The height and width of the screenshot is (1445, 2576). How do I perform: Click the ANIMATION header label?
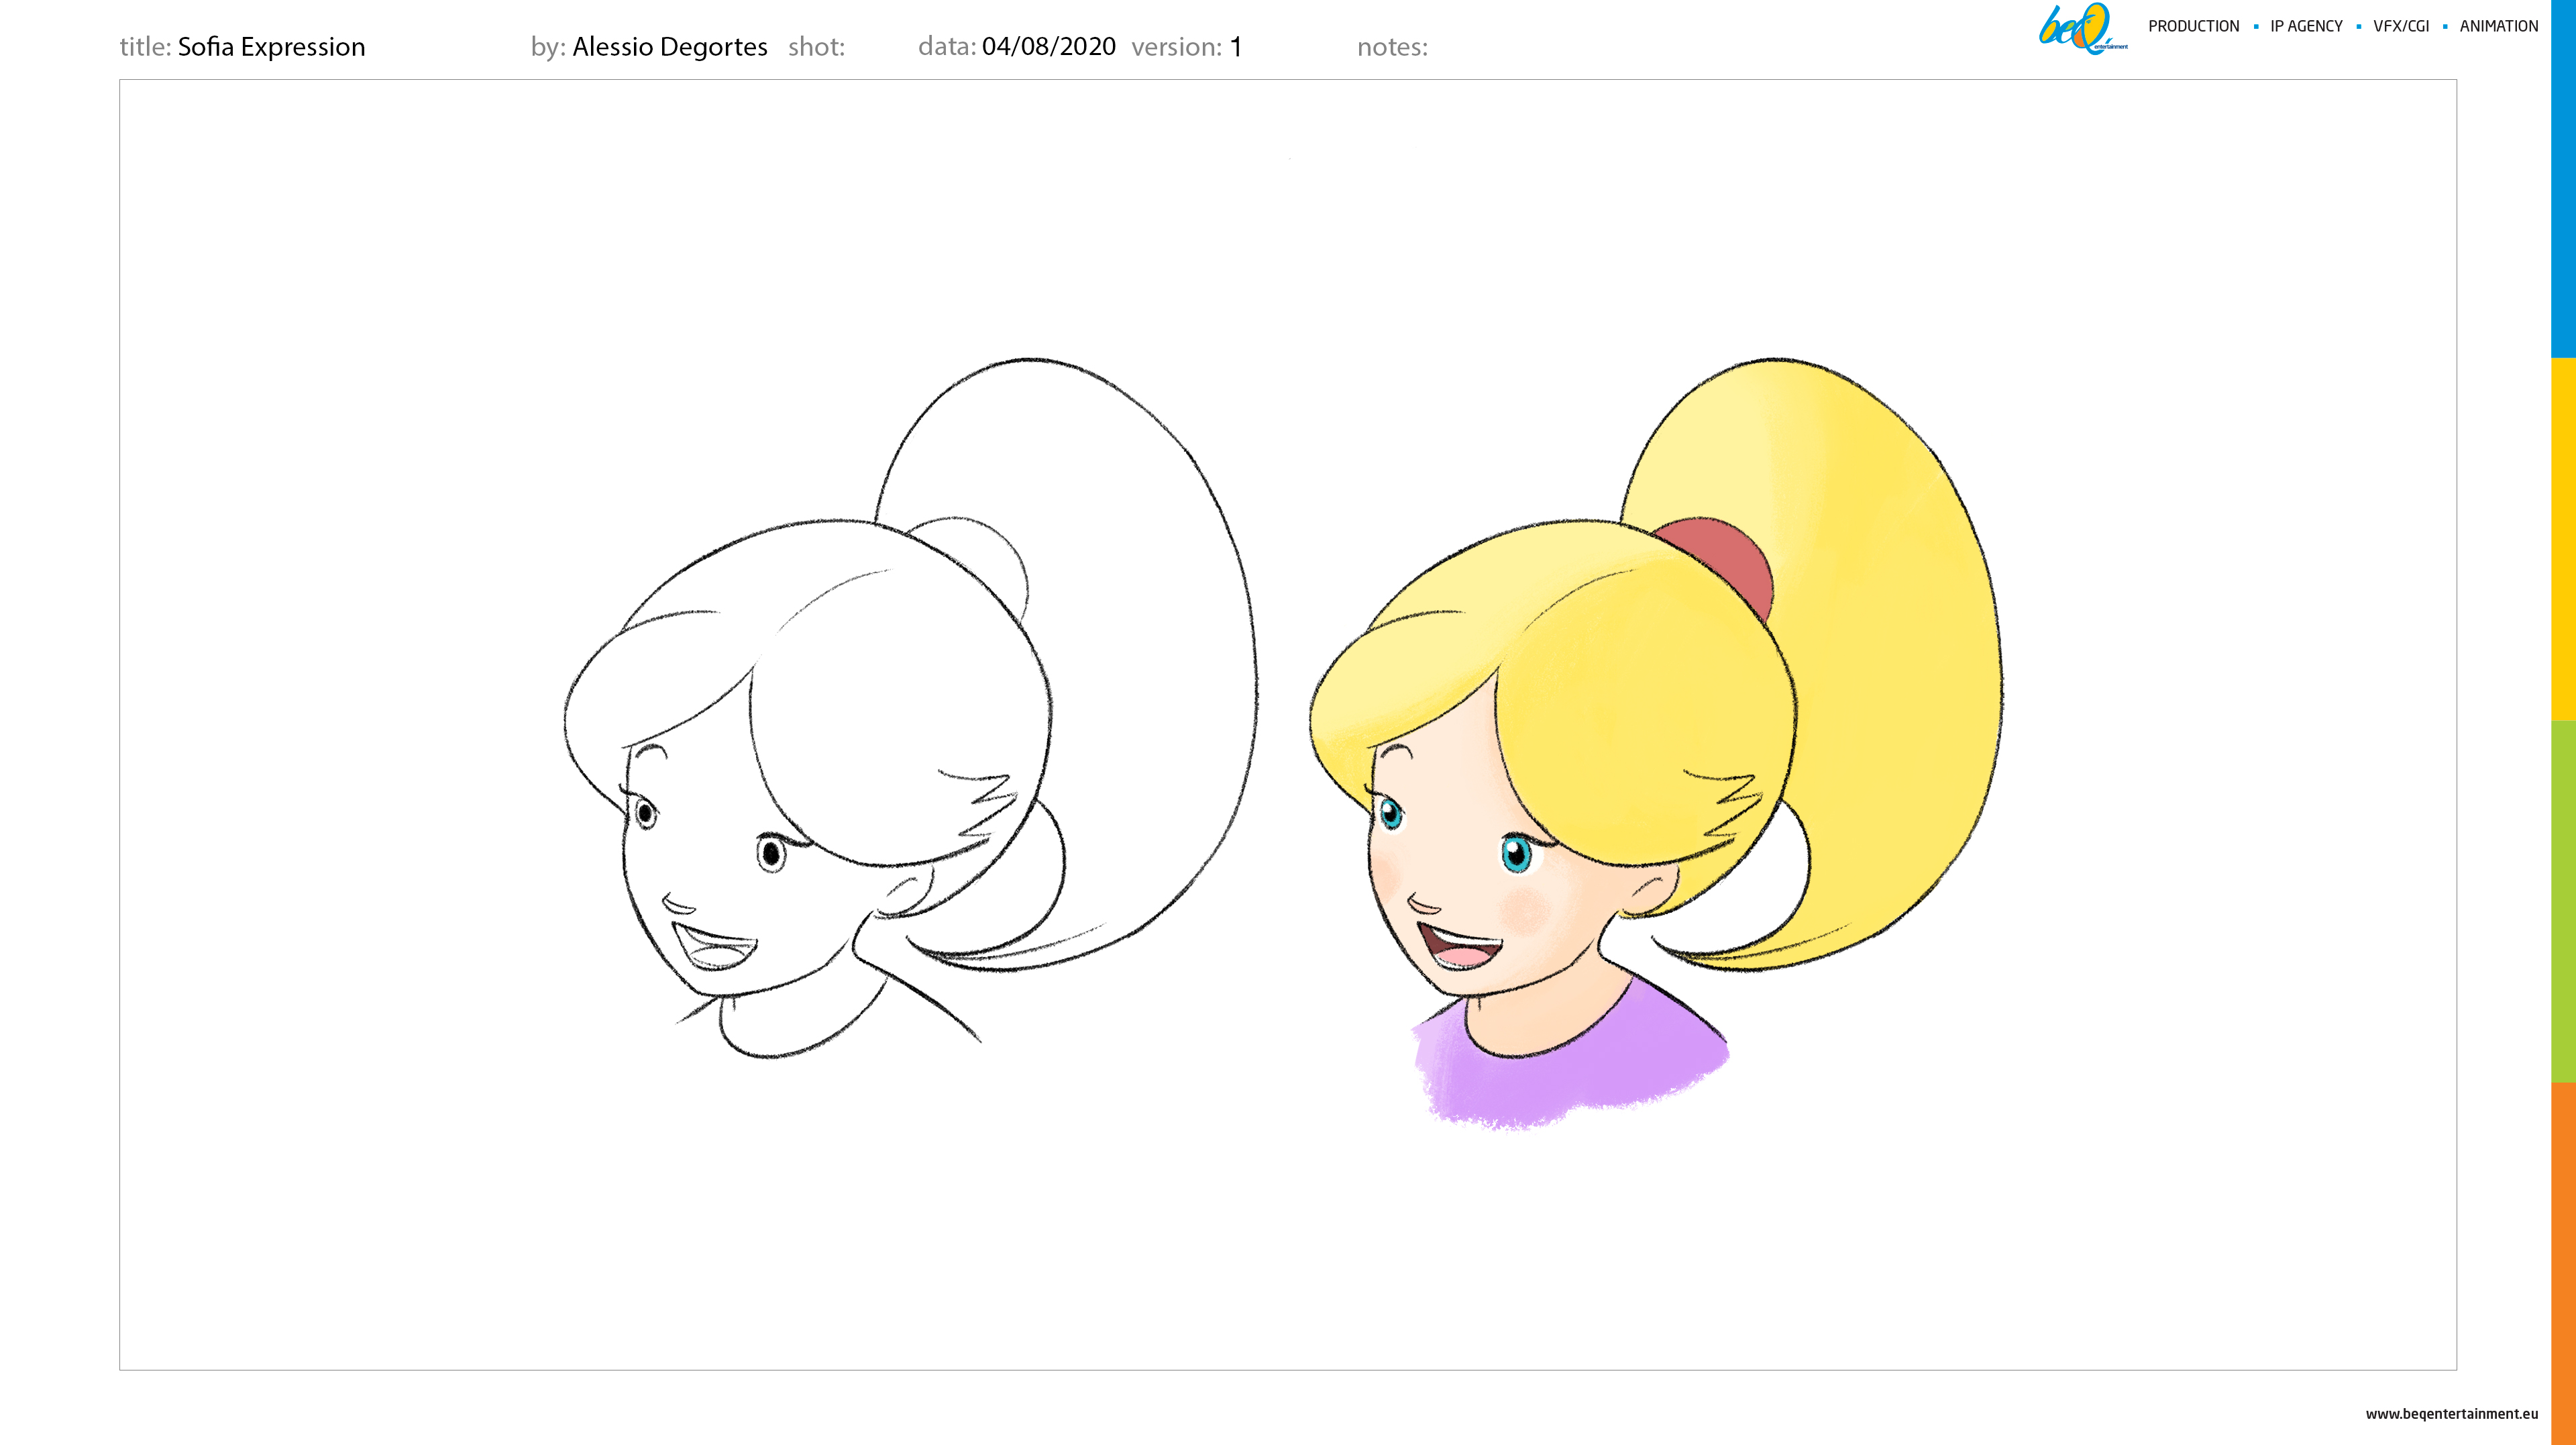(2498, 26)
